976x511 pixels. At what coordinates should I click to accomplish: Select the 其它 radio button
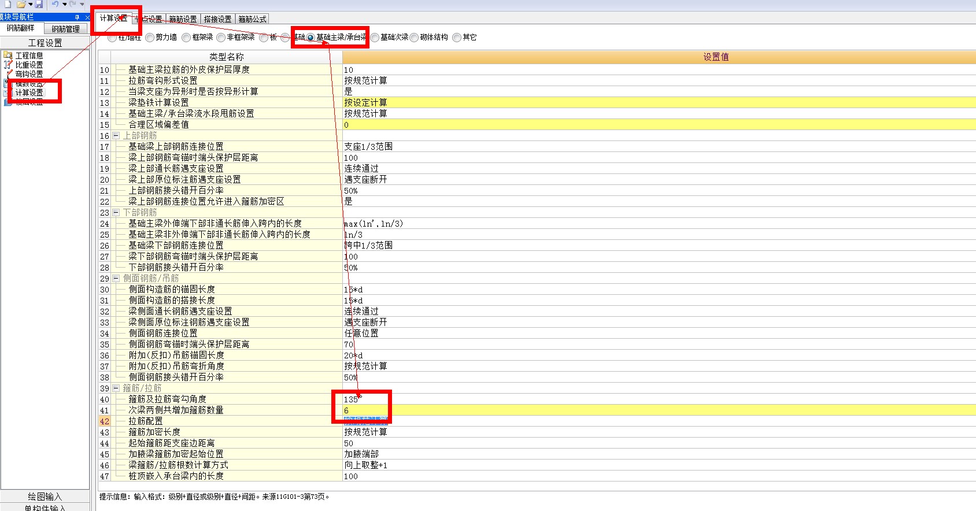tap(457, 38)
